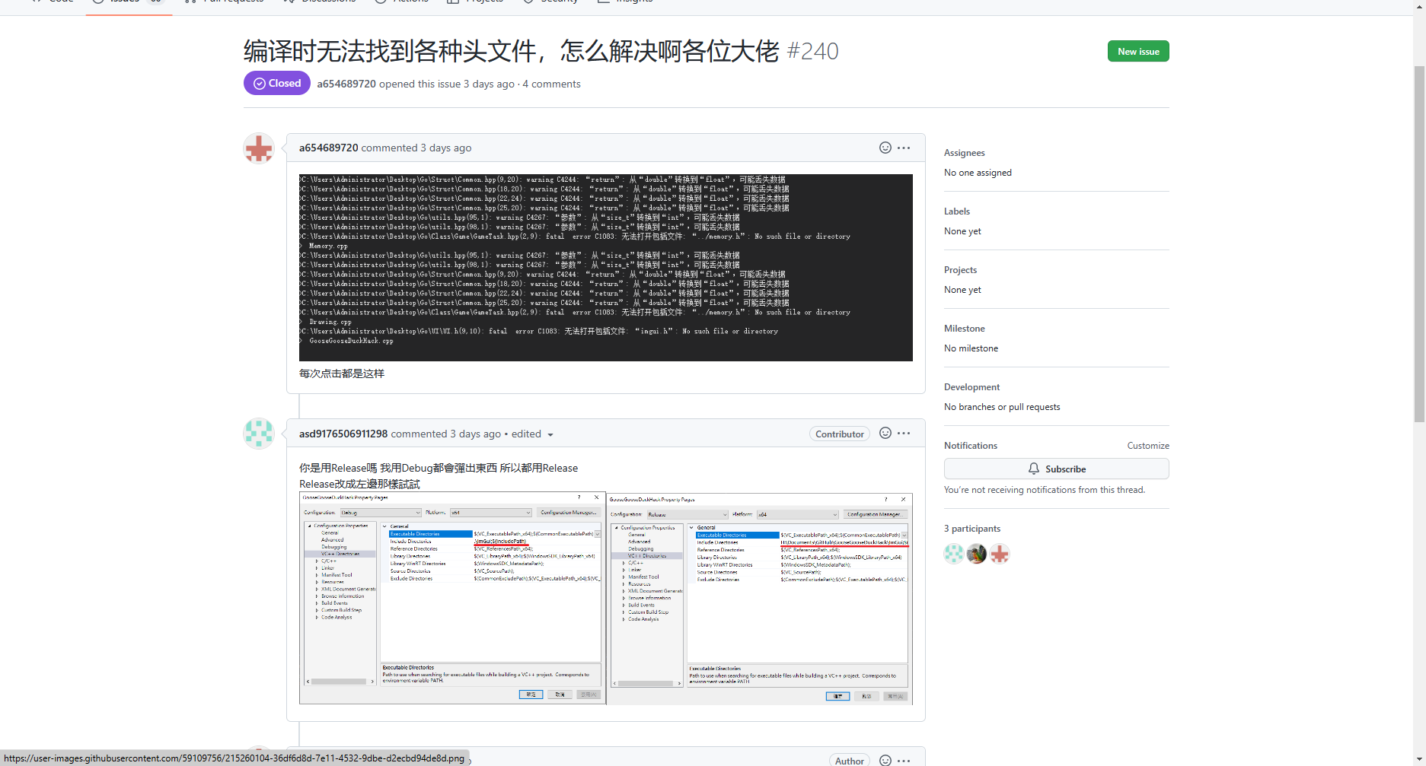Screen dimensions: 1426x766
Task: Click 'You're not receiving notifications' notice text
Action: pyautogui.click(x=1045, y=490)
